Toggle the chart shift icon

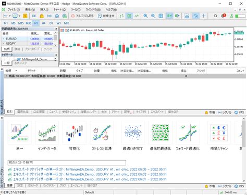pos(177,16)
